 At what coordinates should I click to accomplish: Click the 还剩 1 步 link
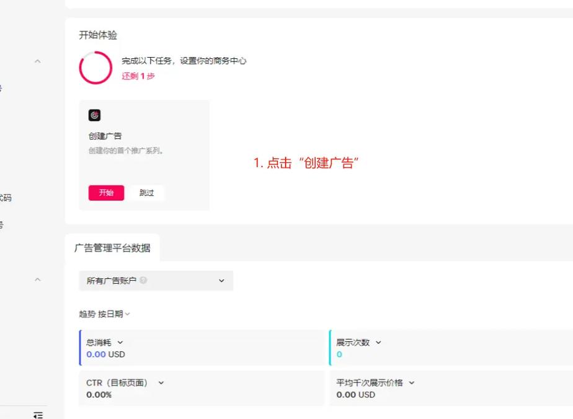coord(138,76)
